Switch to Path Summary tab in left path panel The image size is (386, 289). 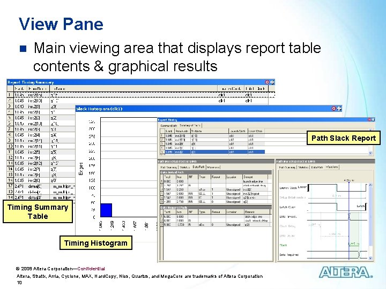[168, 167]
